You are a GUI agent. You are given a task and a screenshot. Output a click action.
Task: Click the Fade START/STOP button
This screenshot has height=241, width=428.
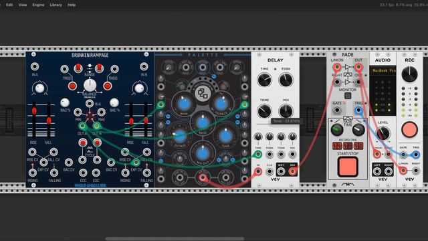(348, 167)
